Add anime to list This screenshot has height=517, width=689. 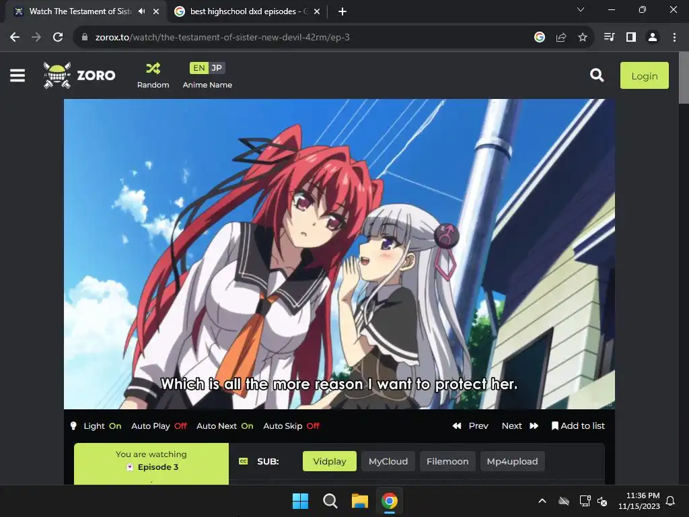click(x=578, y=425)
